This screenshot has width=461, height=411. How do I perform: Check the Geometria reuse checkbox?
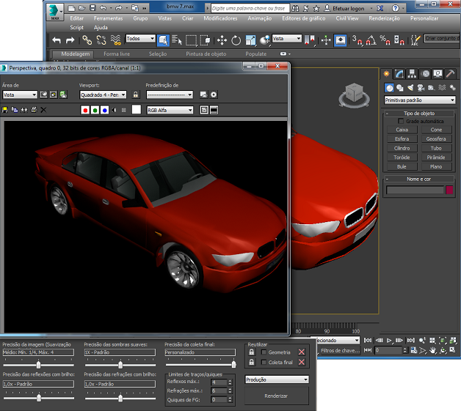(264, 352)
